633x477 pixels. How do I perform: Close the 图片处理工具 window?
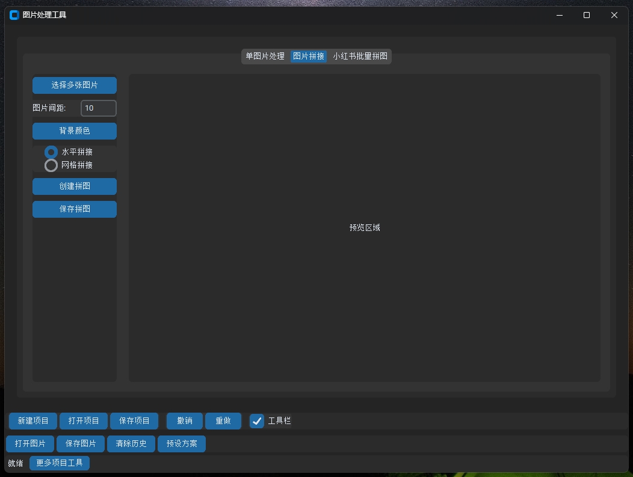[614, 15]
